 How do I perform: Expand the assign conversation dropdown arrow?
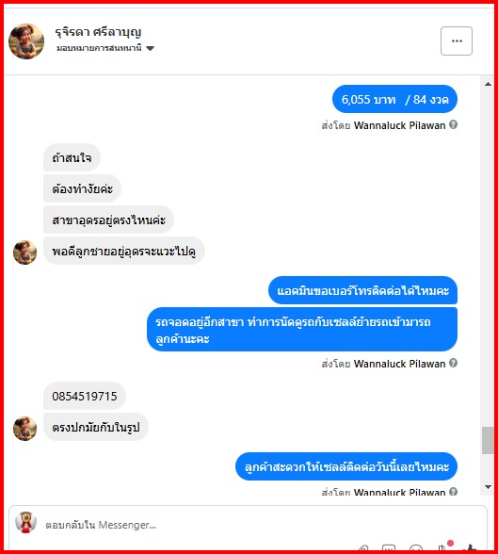(x=150, y=48)
